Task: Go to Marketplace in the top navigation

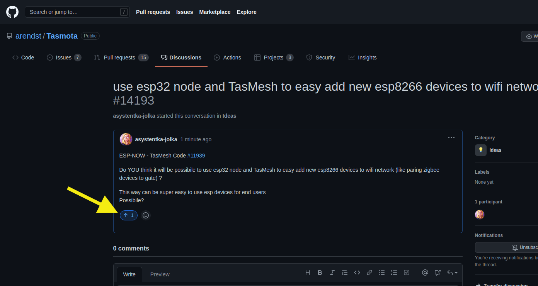Action: tap(215, 12)
